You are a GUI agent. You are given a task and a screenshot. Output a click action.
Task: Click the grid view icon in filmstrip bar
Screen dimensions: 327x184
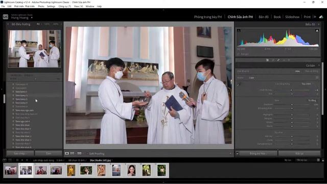pyautogui.click(x=17, y=160)
